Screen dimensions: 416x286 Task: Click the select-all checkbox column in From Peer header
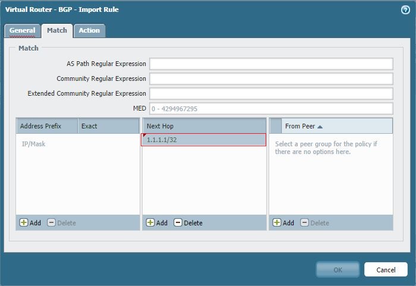click(x=275, y=126)
